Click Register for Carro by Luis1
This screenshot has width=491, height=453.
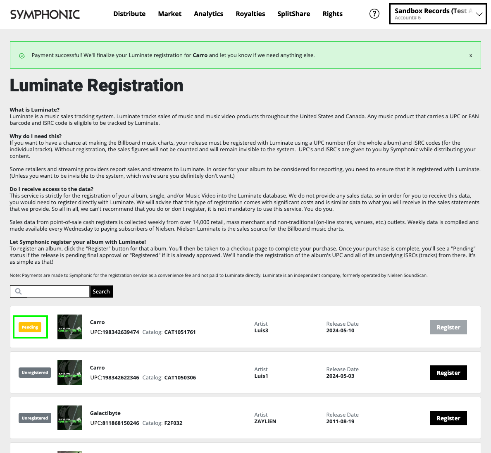point(448,372)
